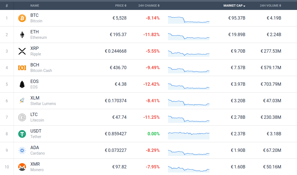
Task: Click the Litecoin silver logo icon
Action: coord(22,117)
